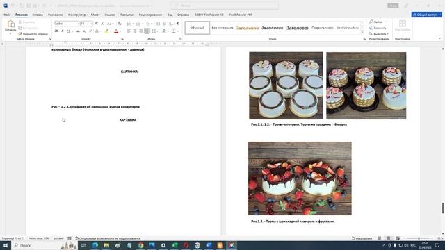The height and width of the screenshot is (250, 445).
Task: Increase paragraph indent
Action: pyautogui.click(x=164, y=24)
